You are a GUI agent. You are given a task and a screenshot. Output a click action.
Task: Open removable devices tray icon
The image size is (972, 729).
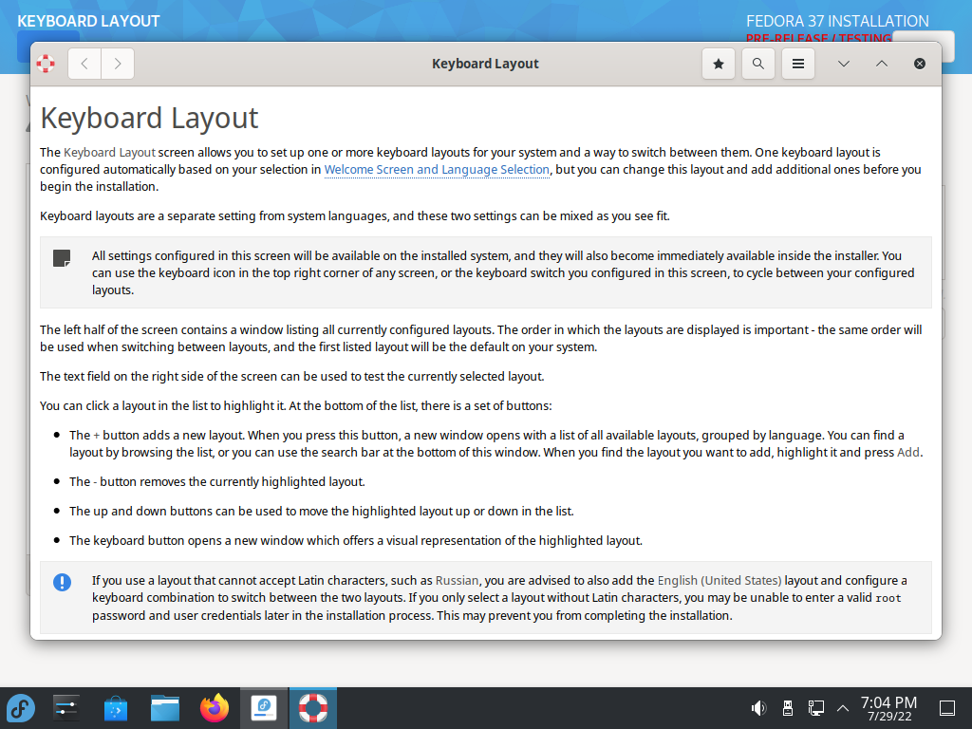788,708
